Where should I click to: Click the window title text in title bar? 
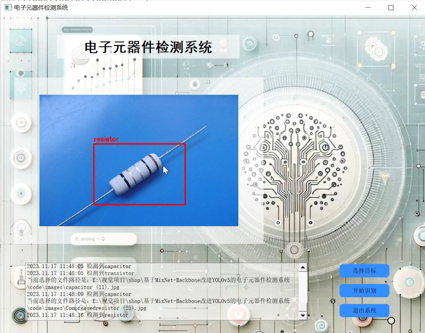click(41, 7)
